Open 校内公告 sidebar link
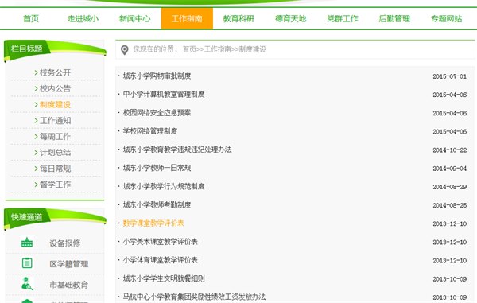The image size is (477, 303). click(55, 88)
